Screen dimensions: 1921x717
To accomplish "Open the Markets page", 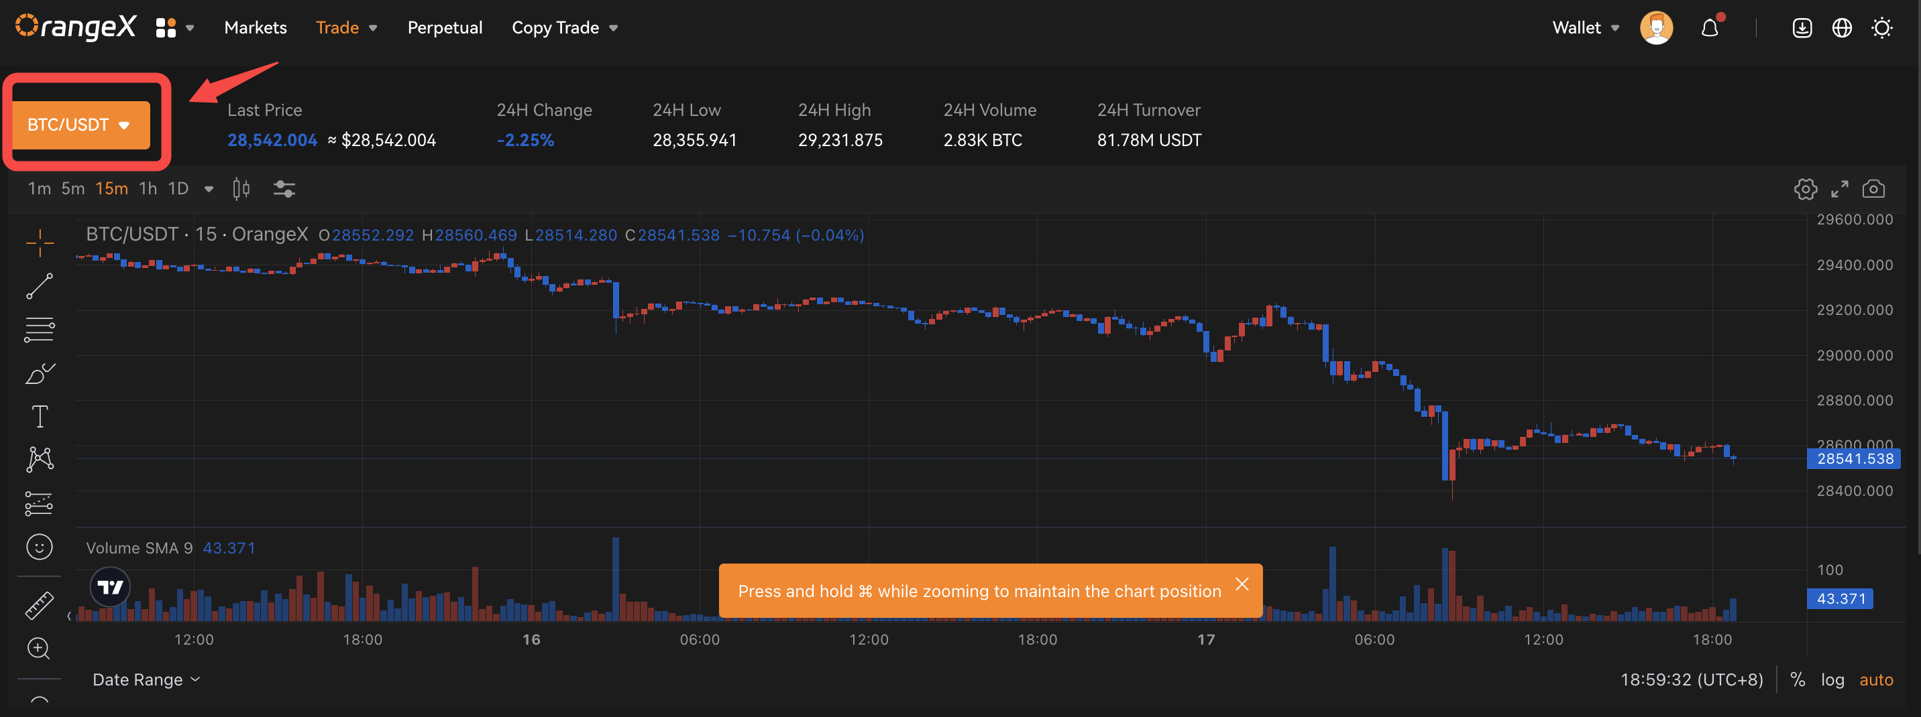I will [256, 28].
